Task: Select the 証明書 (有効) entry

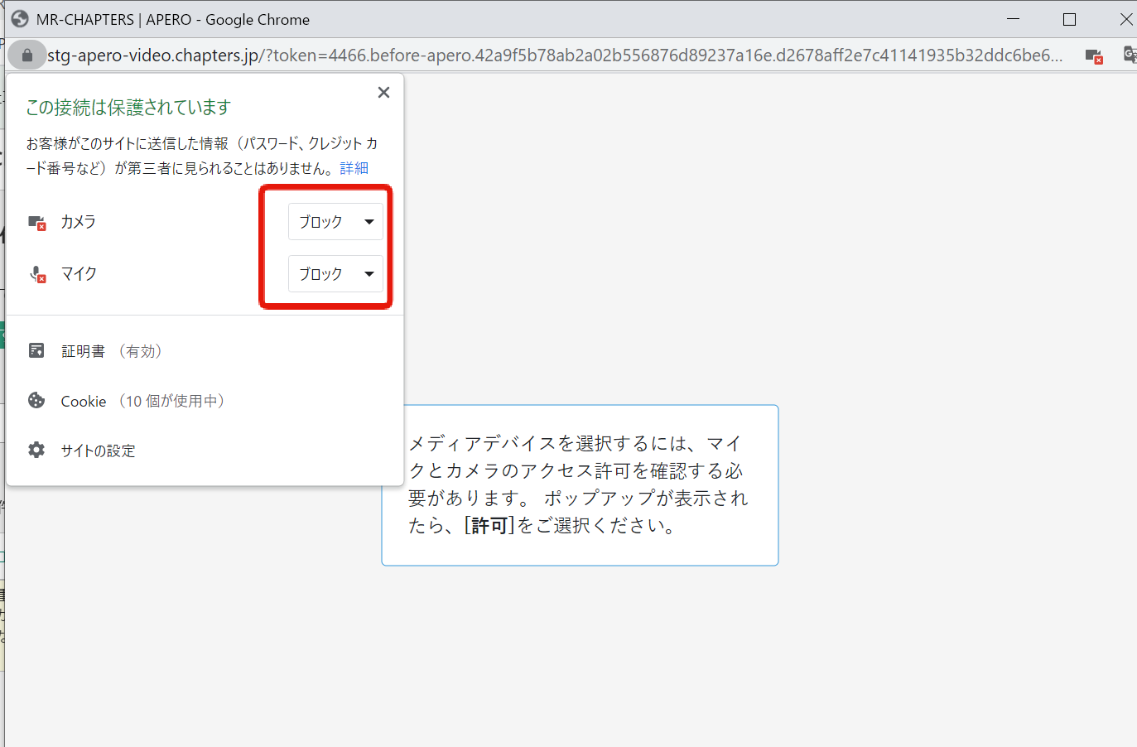Action: point(112,351)
